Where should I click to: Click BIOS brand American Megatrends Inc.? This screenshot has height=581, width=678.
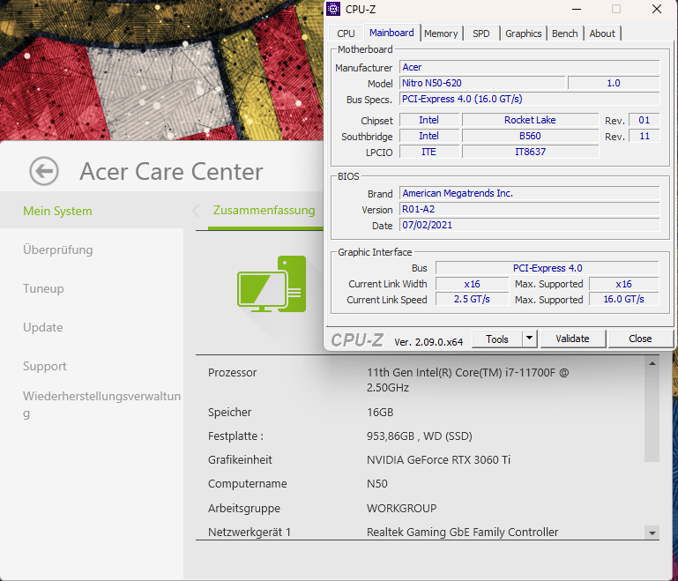coord(530,193)
